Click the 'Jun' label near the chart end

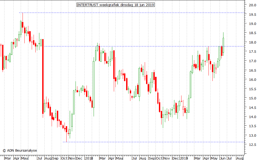(223, 158)
